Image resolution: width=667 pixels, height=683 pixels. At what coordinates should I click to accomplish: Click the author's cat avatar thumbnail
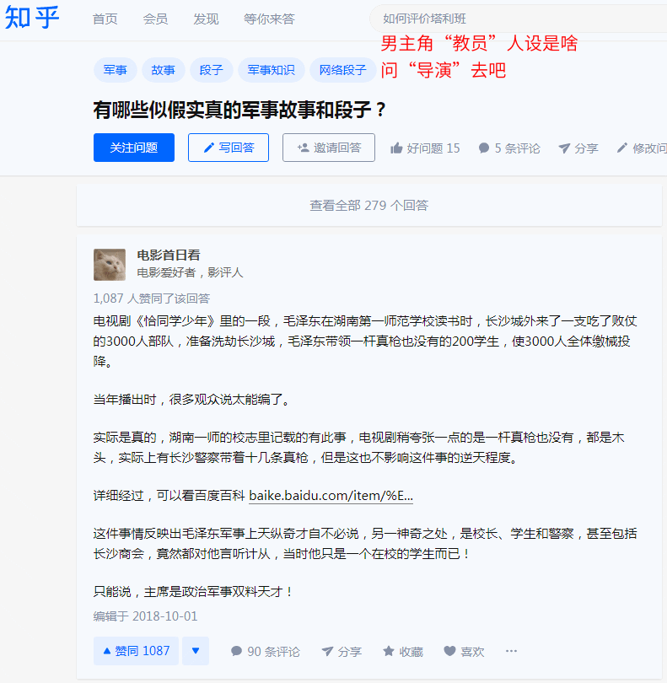click(110, 265)
